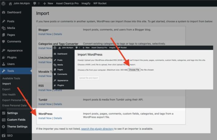The image size is (217, 140).
Task: Click the Appearance brush icon in sidebar
Action: click(4, 50)
